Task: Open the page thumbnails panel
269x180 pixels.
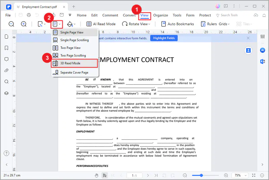Action: tap(6, 37)
